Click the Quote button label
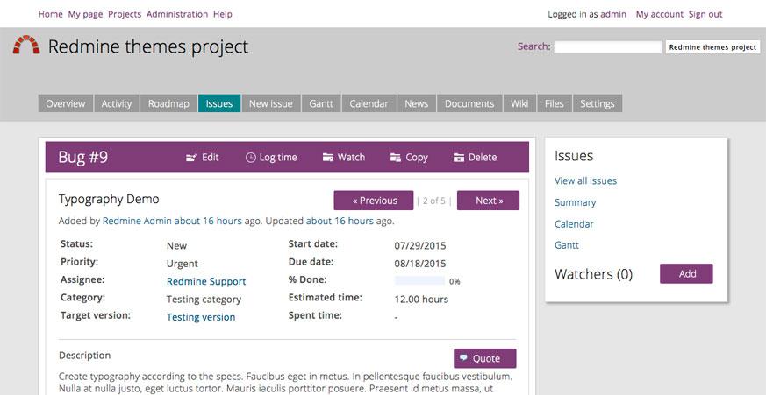 point(486,358)
